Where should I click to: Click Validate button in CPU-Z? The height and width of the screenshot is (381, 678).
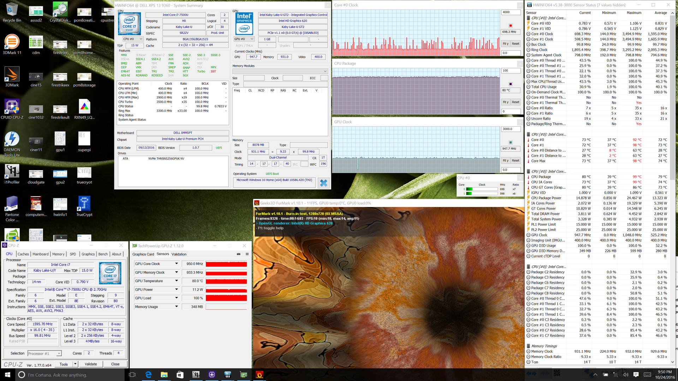pos(91,364)
